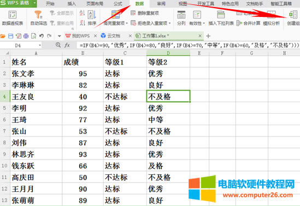Screen dimensions: 300x206
Task: Switch to the 插入 ribbon tab
Action: point(72,4)
